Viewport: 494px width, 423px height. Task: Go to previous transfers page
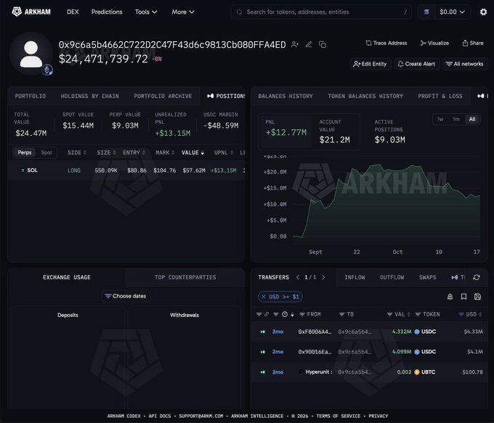pyautogui.click(x=298, y=277)
